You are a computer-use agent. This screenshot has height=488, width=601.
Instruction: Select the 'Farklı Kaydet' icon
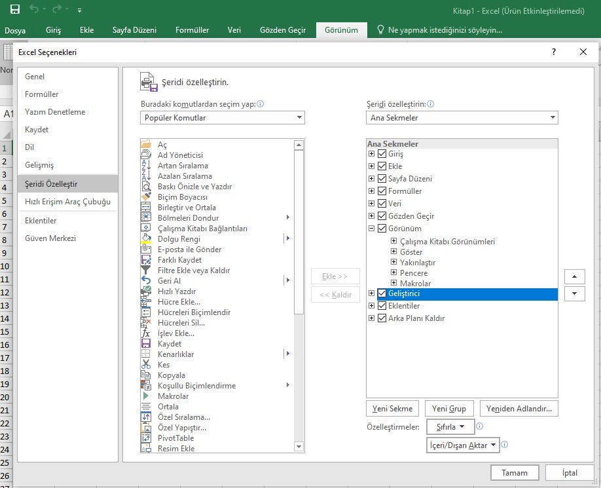(145, 259)
